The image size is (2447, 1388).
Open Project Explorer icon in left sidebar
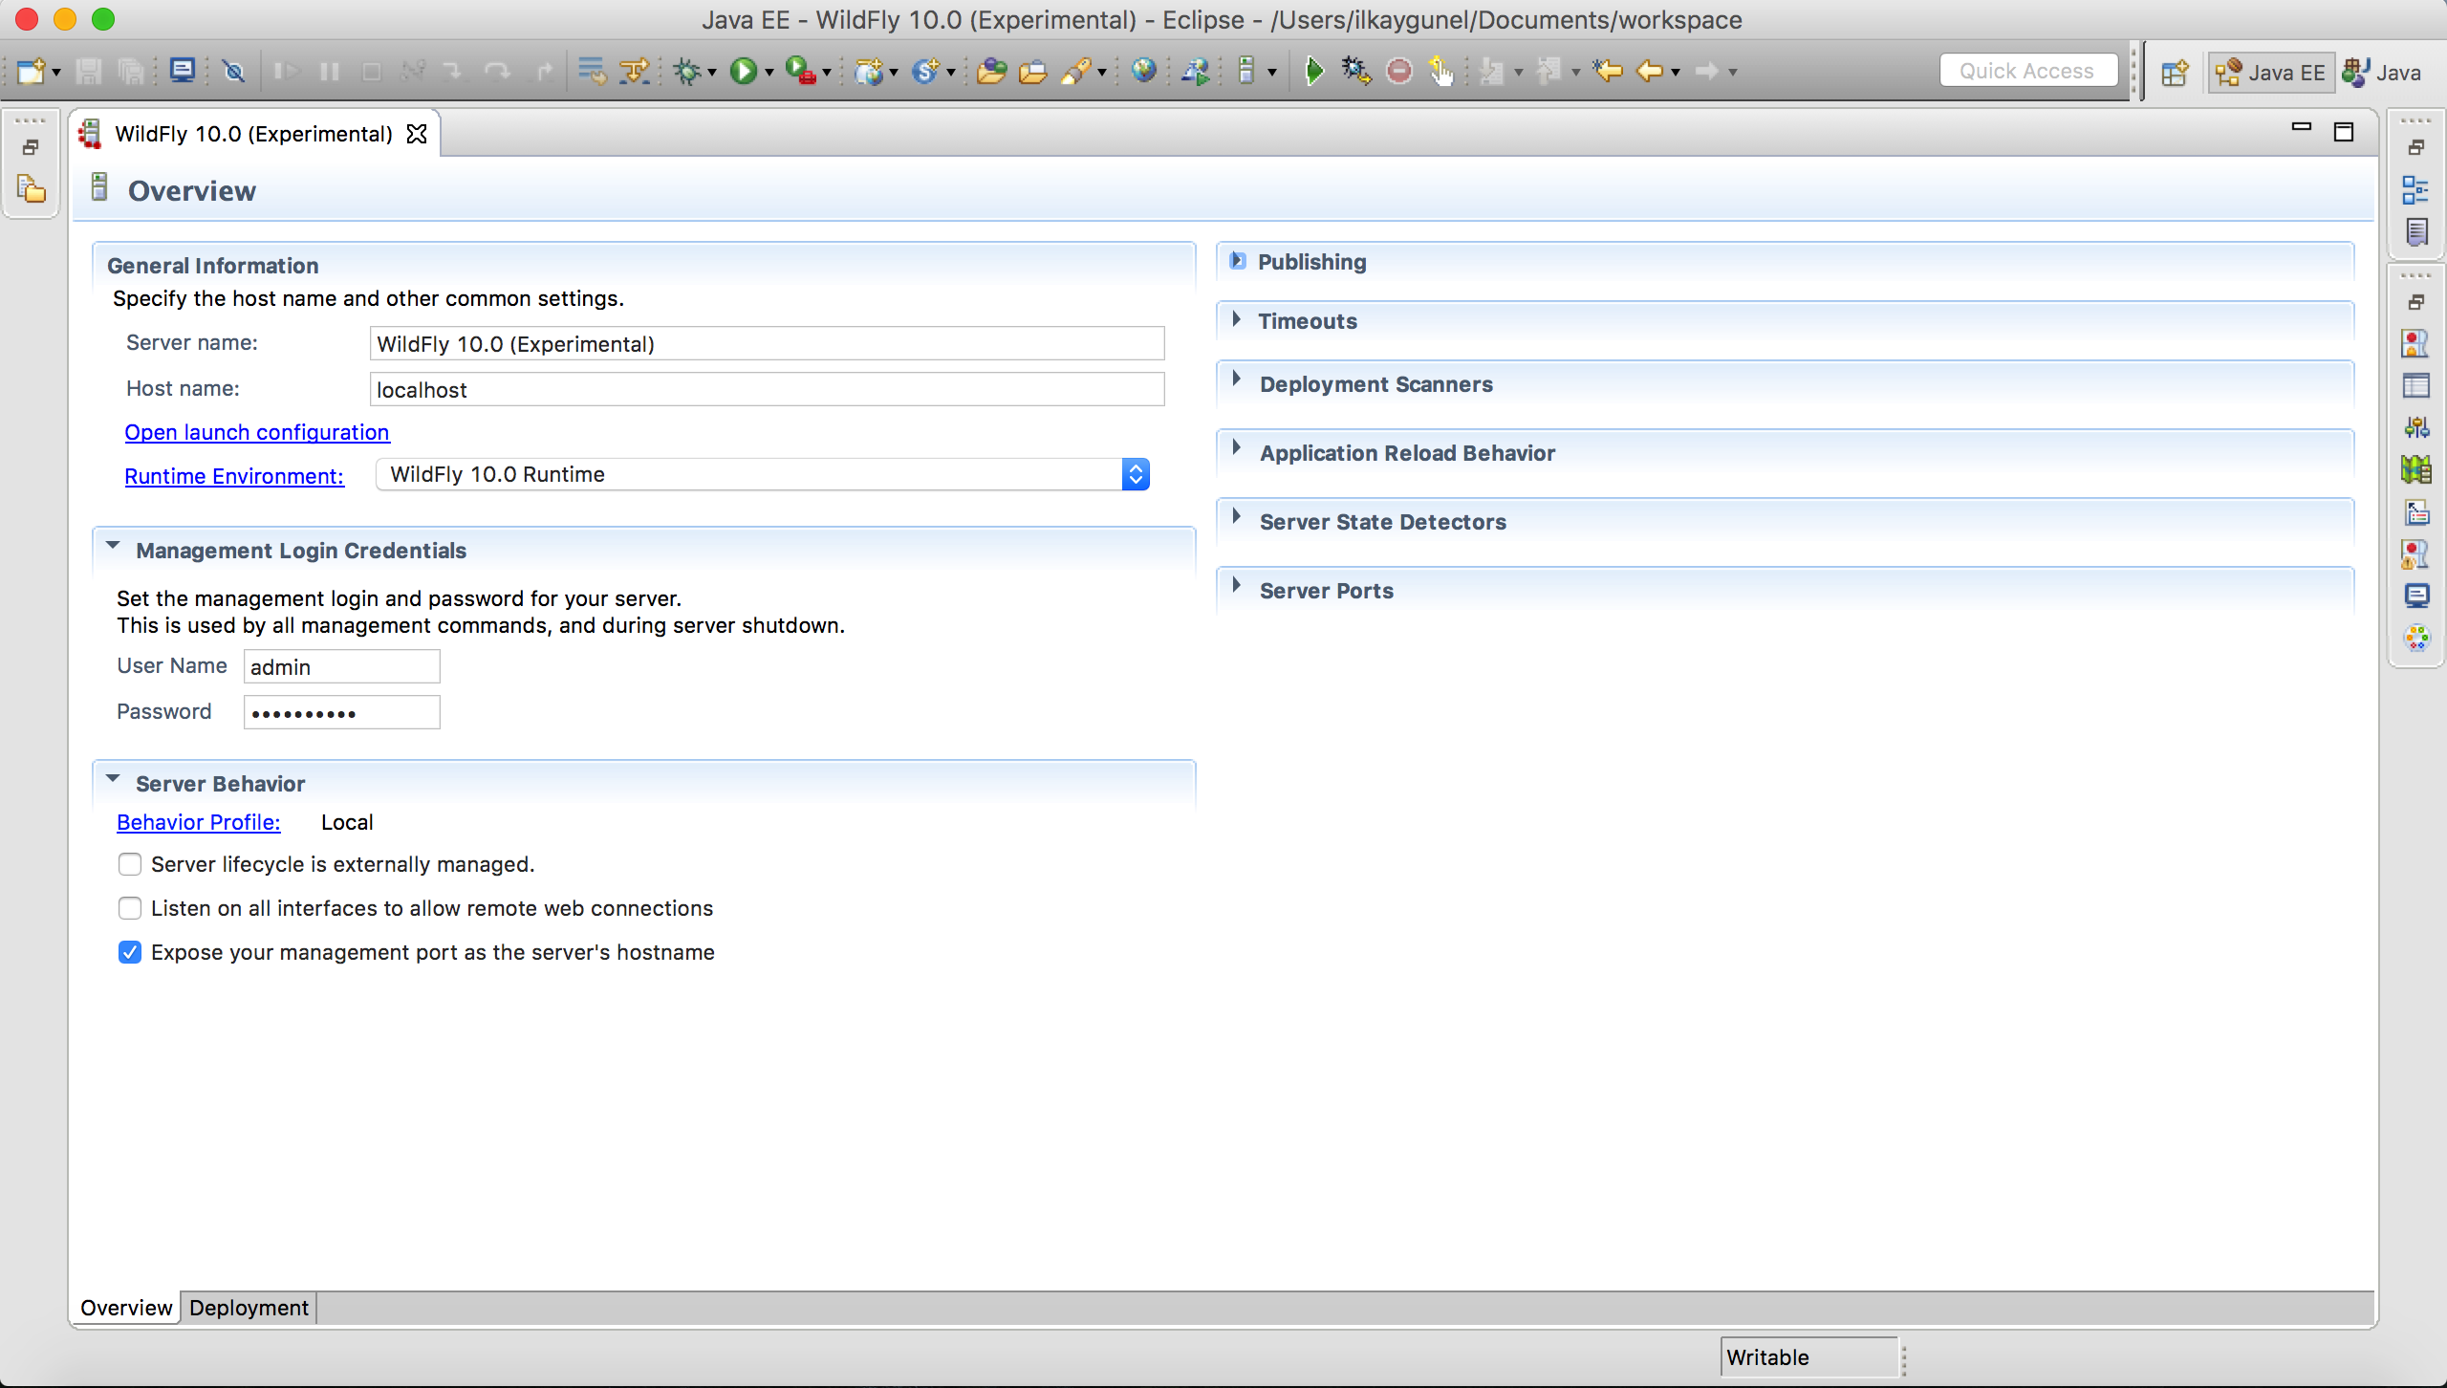tap(31, 189)
